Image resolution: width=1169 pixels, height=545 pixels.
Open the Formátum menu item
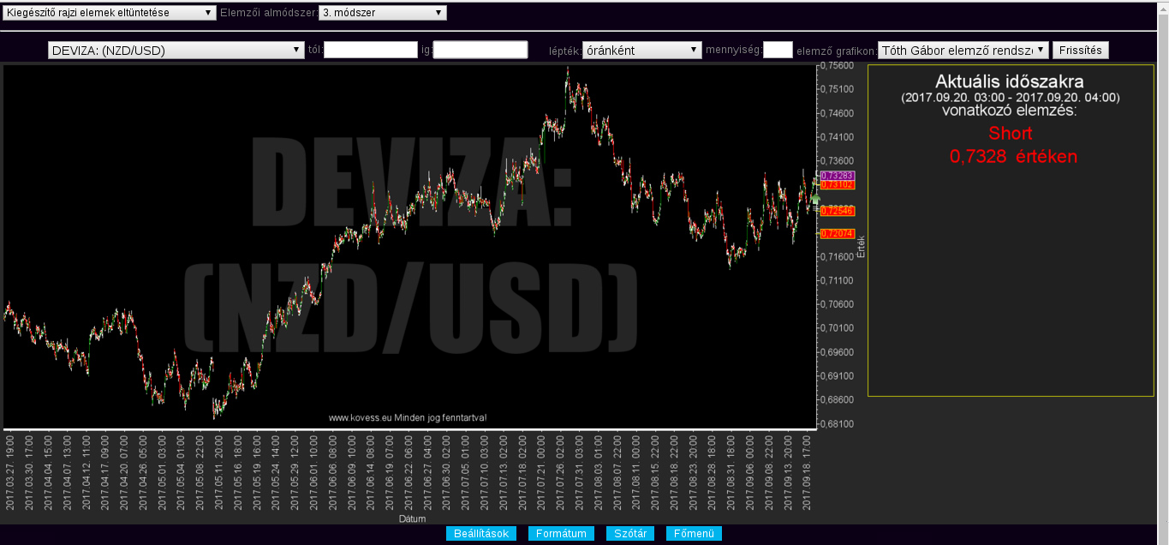pyautogui.click(x=561, y=534)
